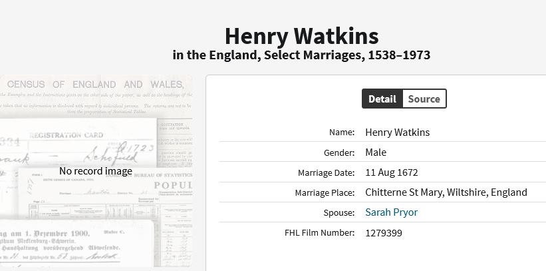Select the Male gender value
Image resolution: width=546 pixels, height=271 pixels.
(x=376, y=152)
